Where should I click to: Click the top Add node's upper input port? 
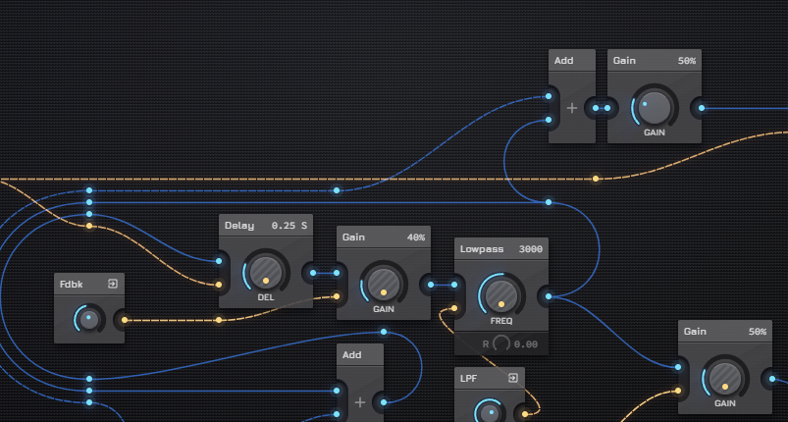click(x=548, y=96)
